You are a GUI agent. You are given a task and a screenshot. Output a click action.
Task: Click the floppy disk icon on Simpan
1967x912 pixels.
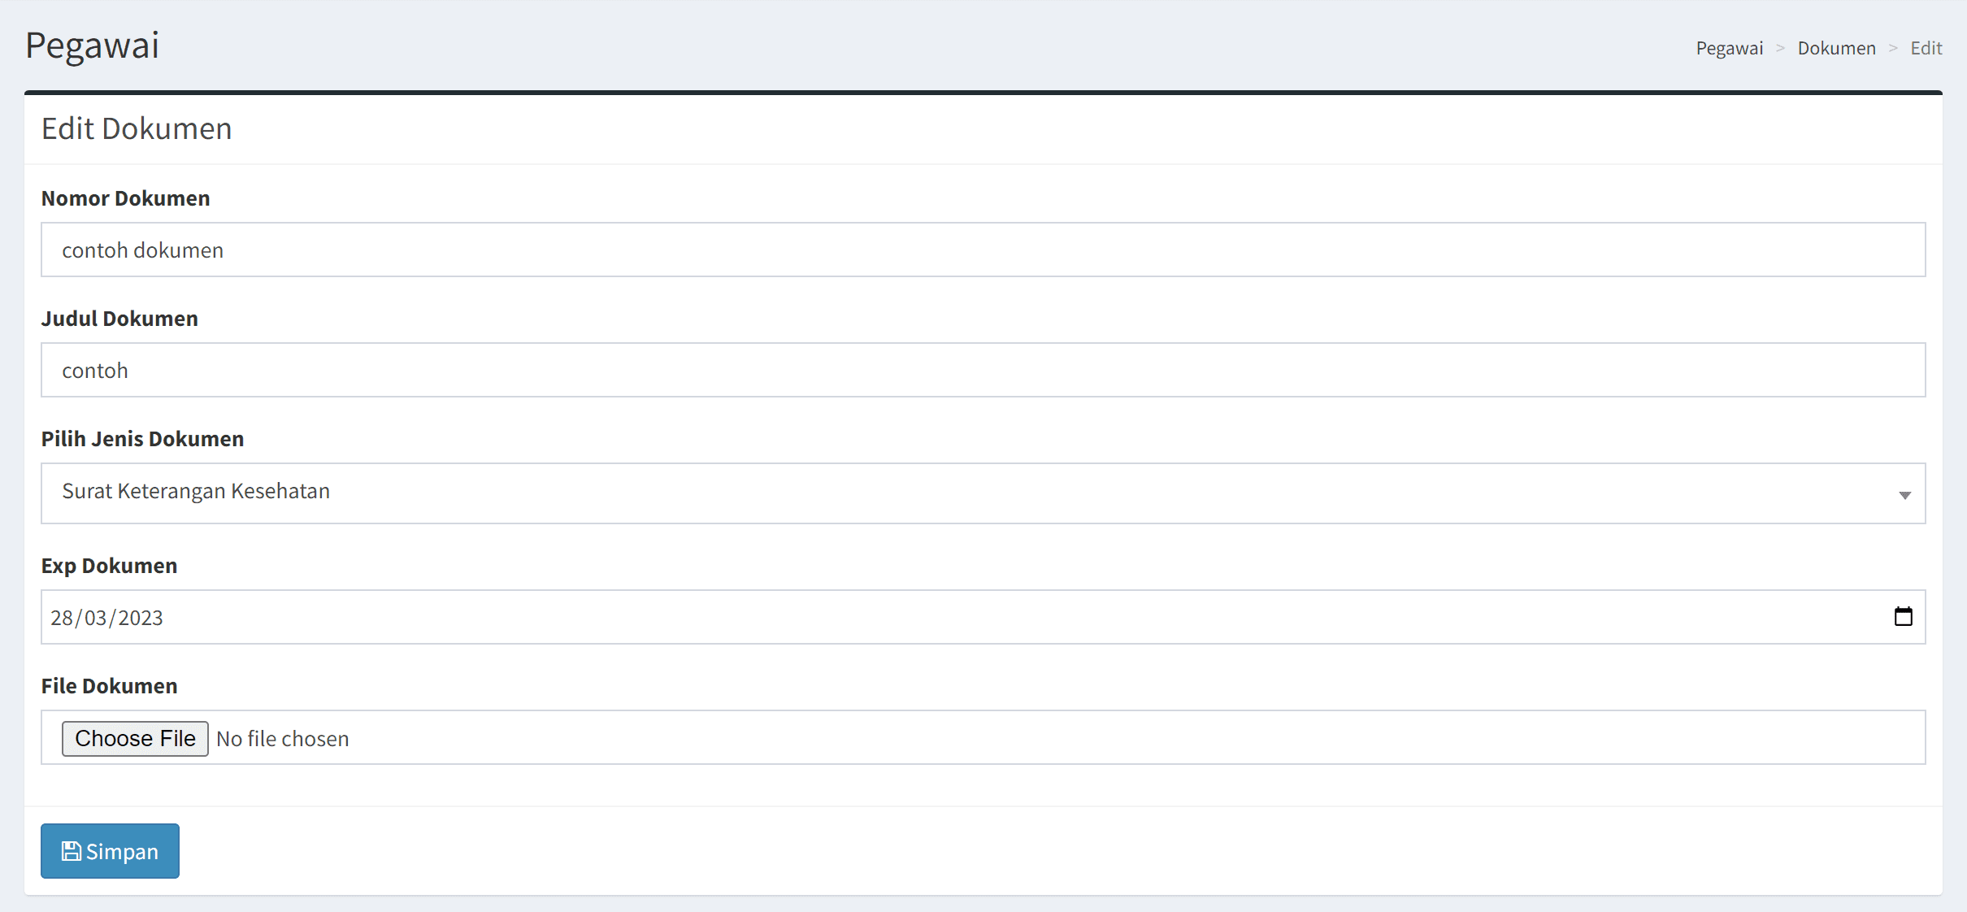(72, 851)
